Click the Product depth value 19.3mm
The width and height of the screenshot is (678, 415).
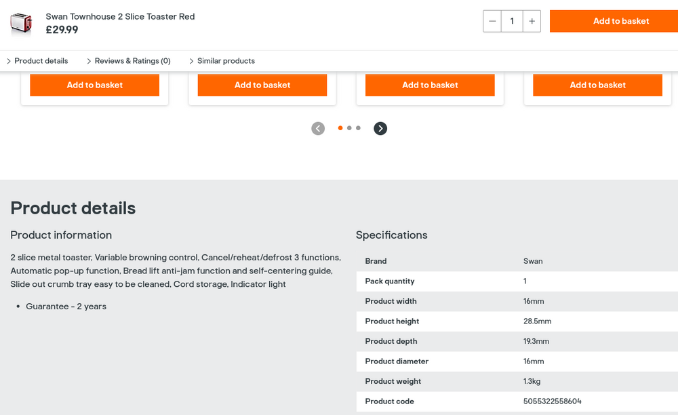536,341
